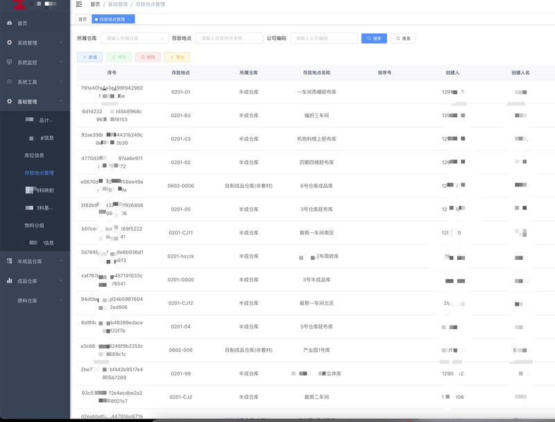Click the red 删除 delete button
The height and width of the screenshot is (422, 555).
(x=148, y=57)
